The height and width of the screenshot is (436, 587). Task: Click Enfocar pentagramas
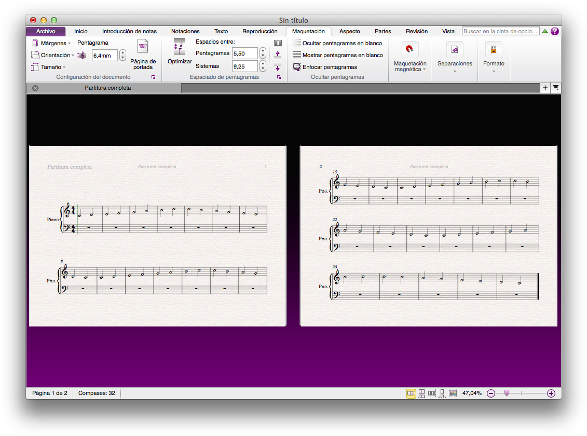click(x=325, y=67)
